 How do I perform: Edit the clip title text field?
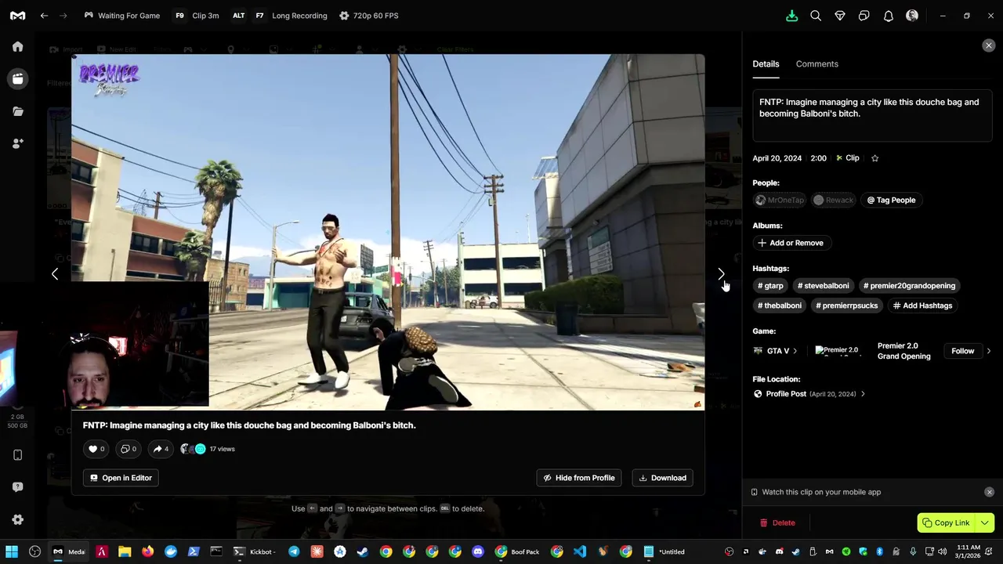coord(872,115)
